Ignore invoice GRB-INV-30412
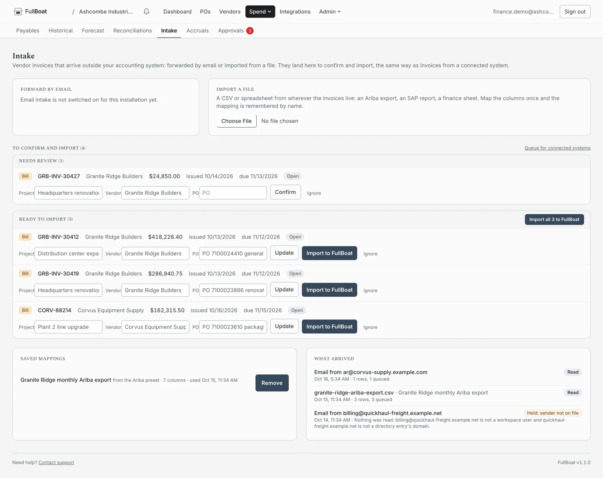 pos(370,254)
